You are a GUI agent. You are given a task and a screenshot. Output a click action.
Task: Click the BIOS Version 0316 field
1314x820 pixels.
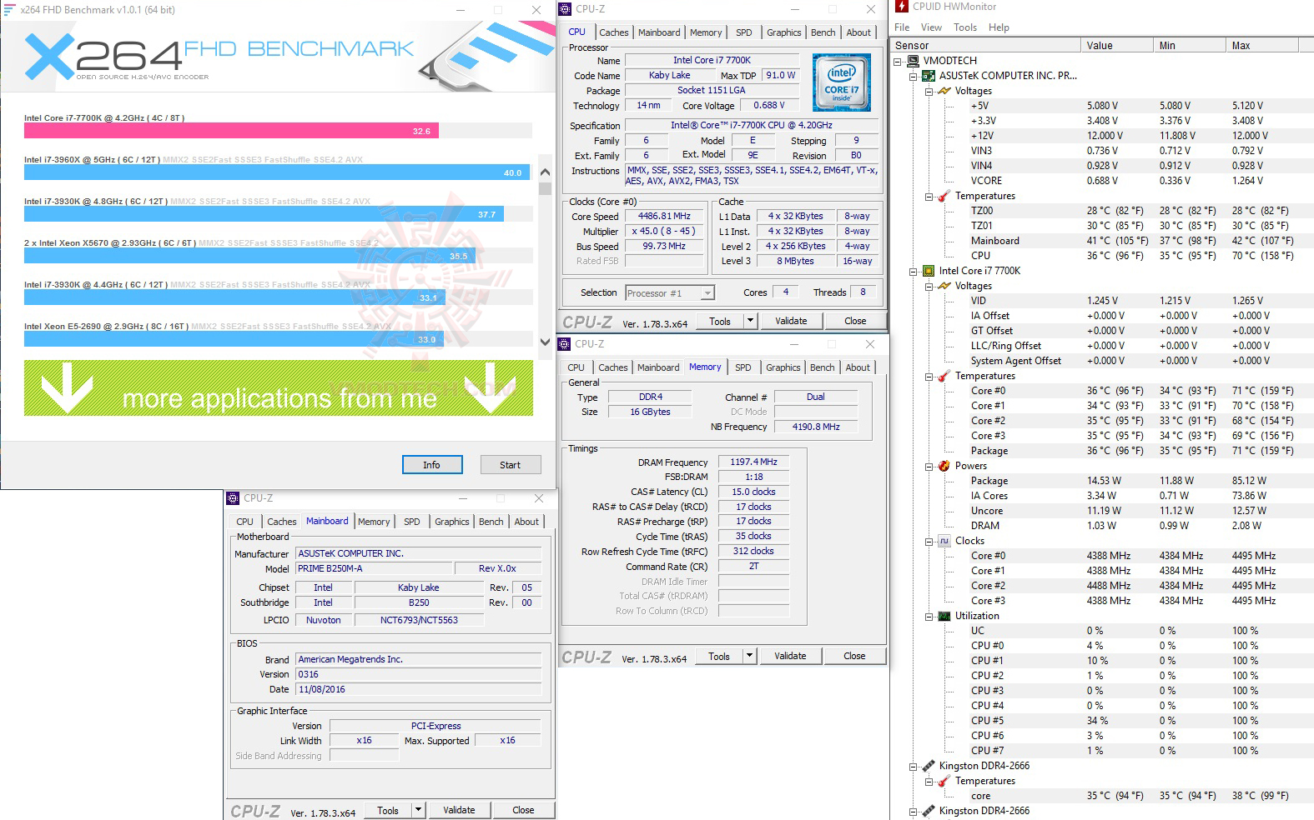pyautogui.click(x=419, y=674)
